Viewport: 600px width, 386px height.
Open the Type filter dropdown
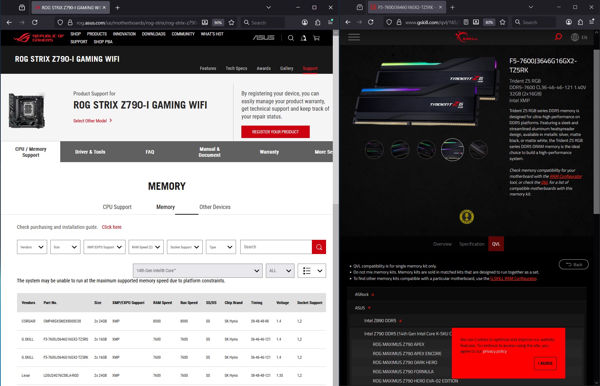221,247
